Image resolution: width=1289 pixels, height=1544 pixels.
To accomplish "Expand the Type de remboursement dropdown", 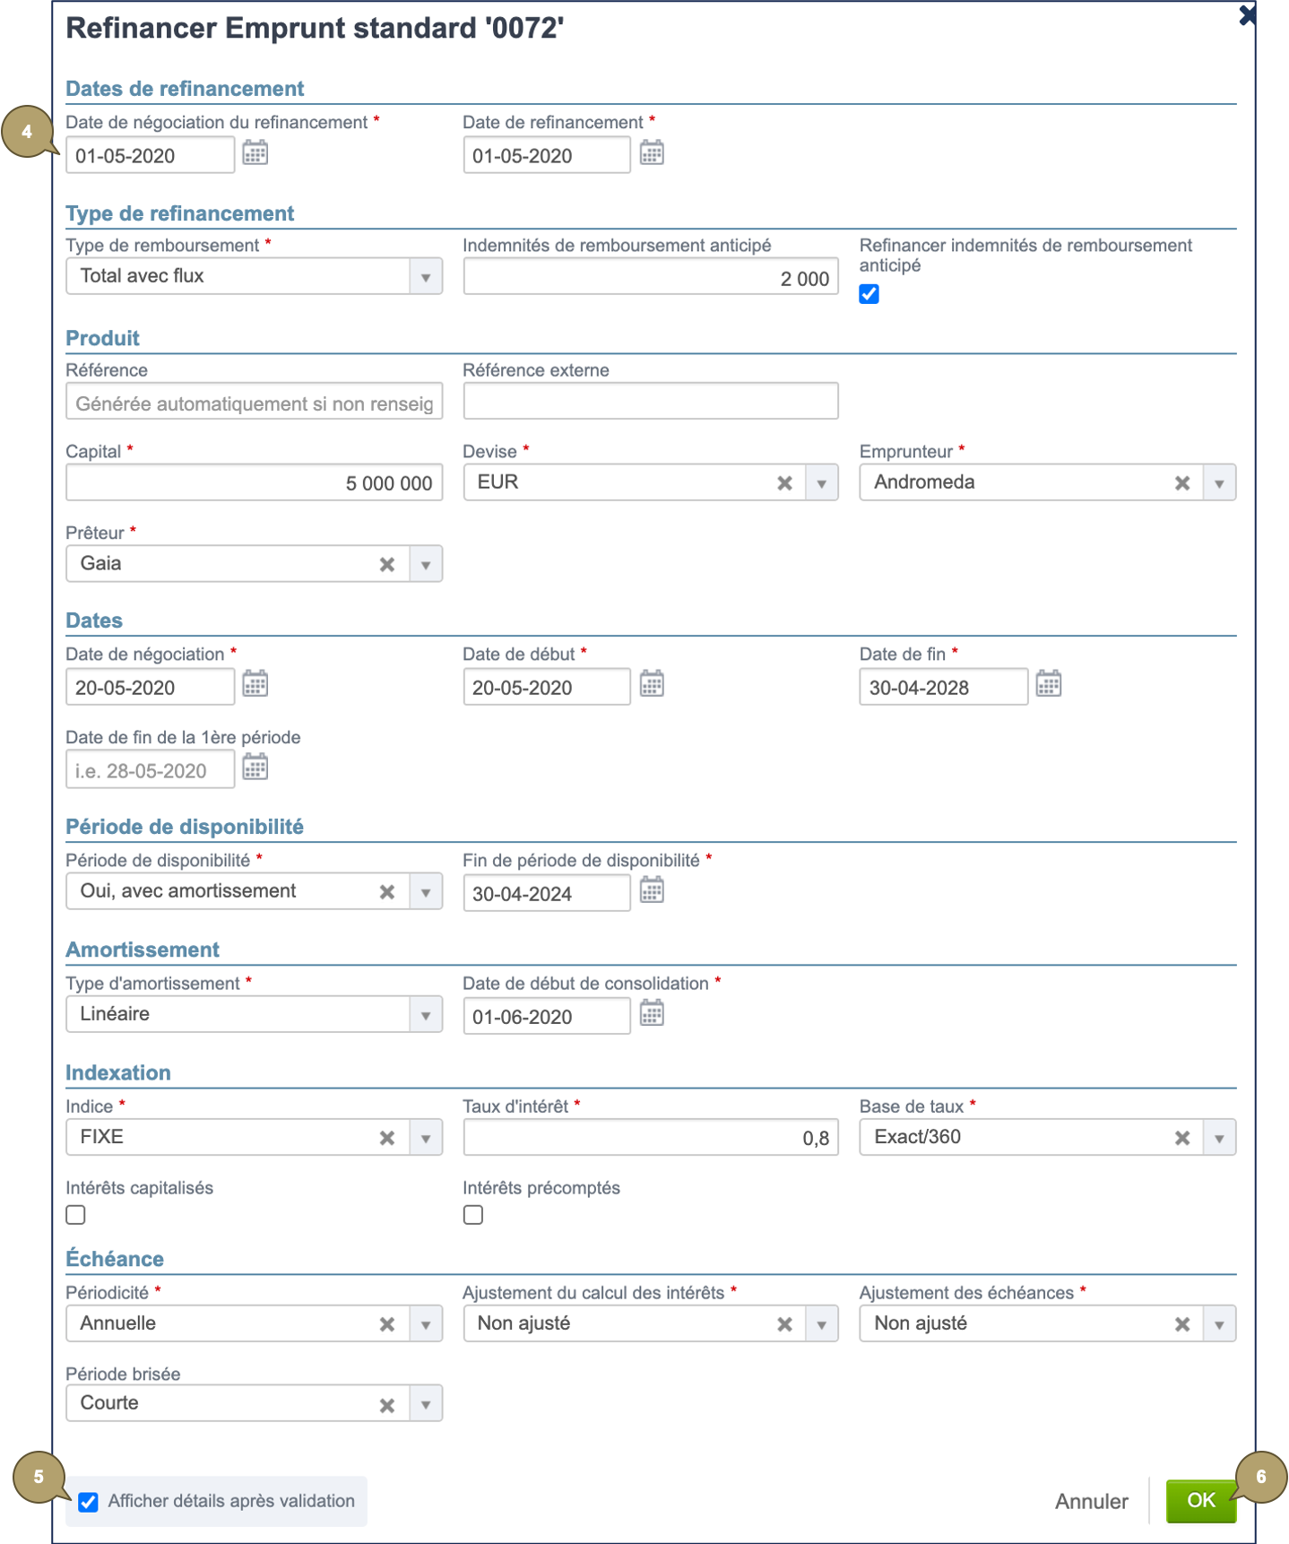I will click(426, 277).
